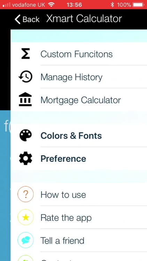Viewport: 147px width, 261px height.
Task: Open Colors & Fonts settings
Action: 79,136
